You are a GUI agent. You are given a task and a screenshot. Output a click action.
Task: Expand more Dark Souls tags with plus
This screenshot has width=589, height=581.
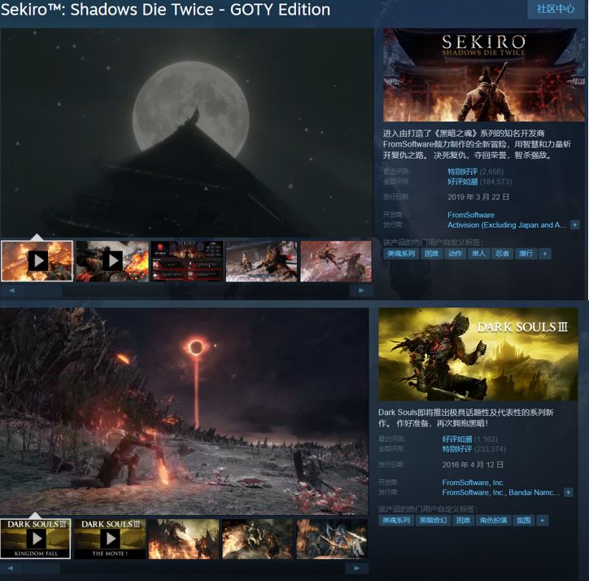click(542, 521)
